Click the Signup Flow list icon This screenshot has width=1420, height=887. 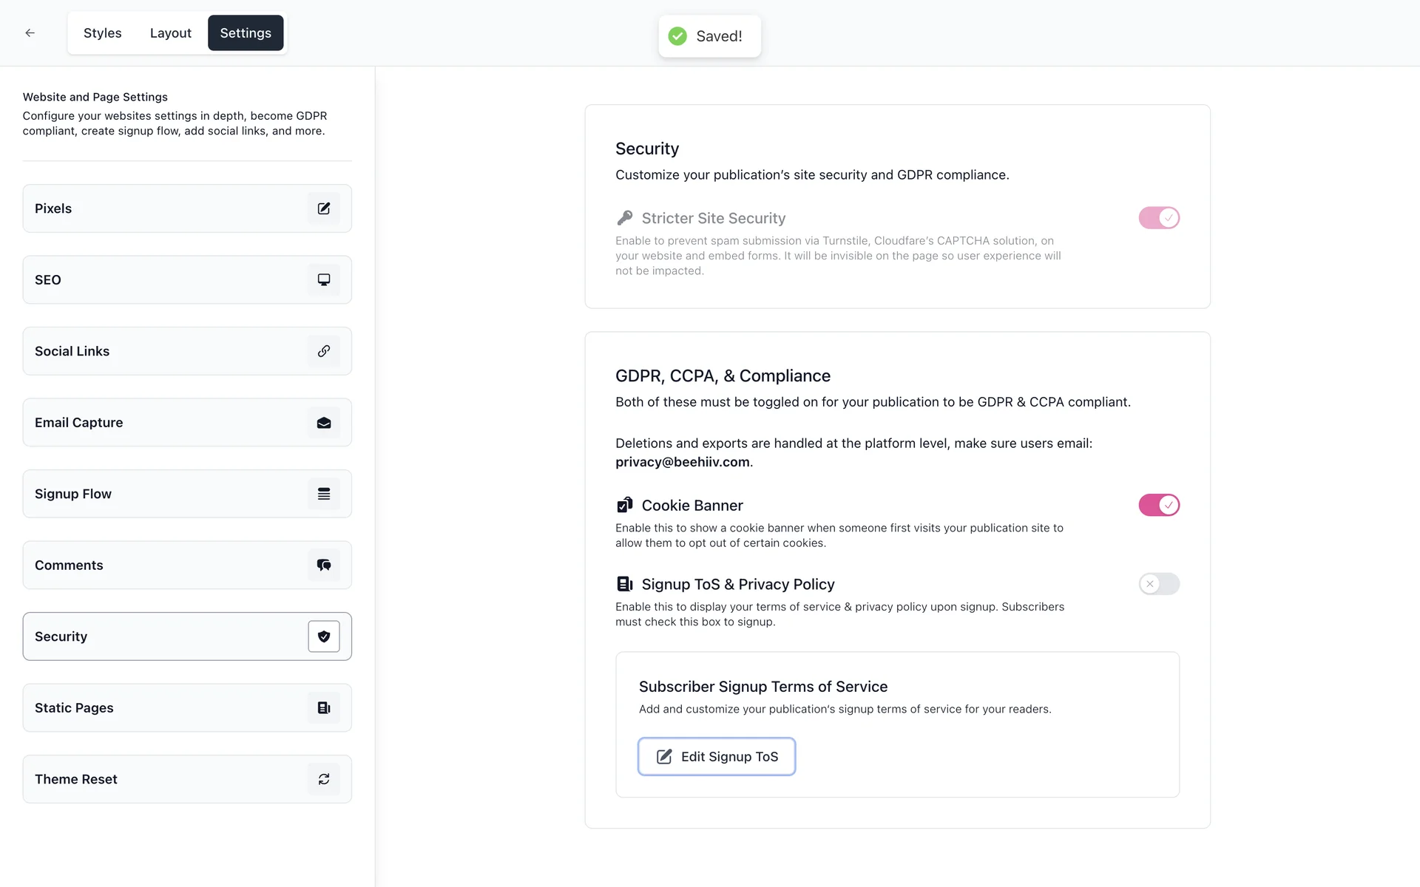pyautogui.click(x=324, y=494)
